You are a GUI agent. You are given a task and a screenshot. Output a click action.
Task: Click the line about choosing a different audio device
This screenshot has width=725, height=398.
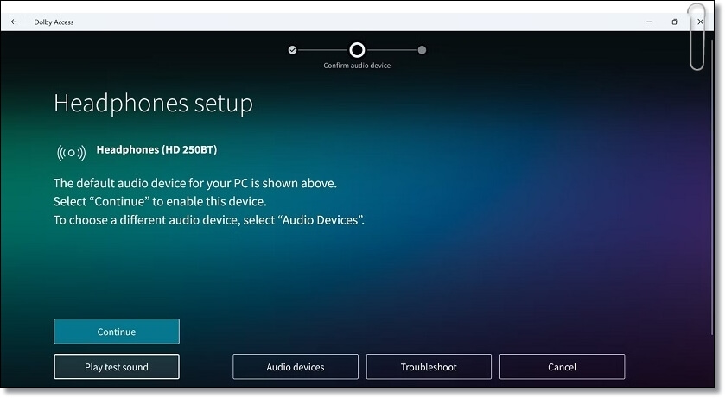tap(209, 220)
